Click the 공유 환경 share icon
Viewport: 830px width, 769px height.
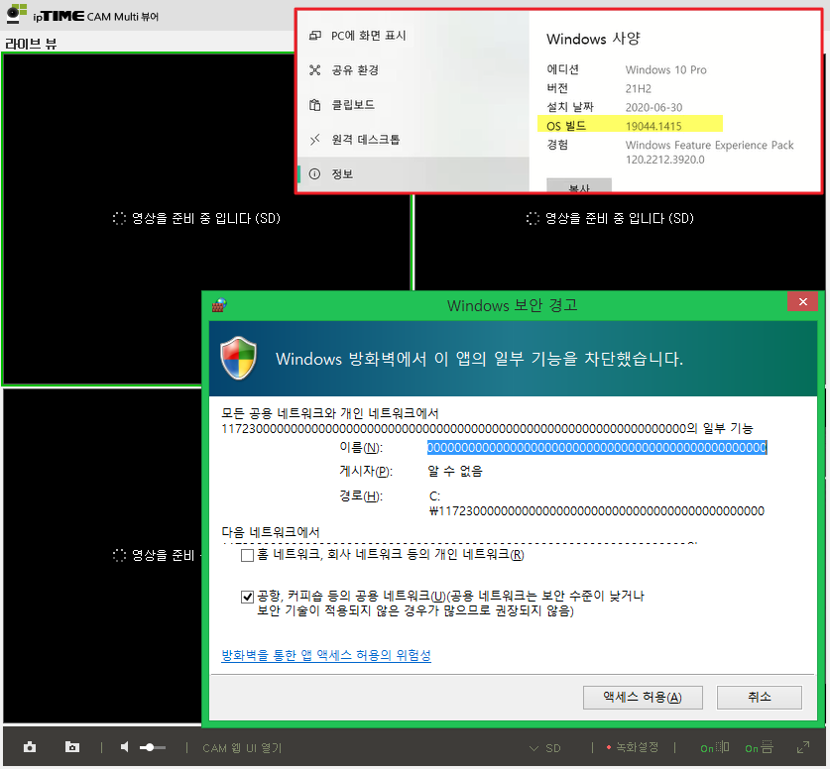pyautogui.click(x=315, y=69)
